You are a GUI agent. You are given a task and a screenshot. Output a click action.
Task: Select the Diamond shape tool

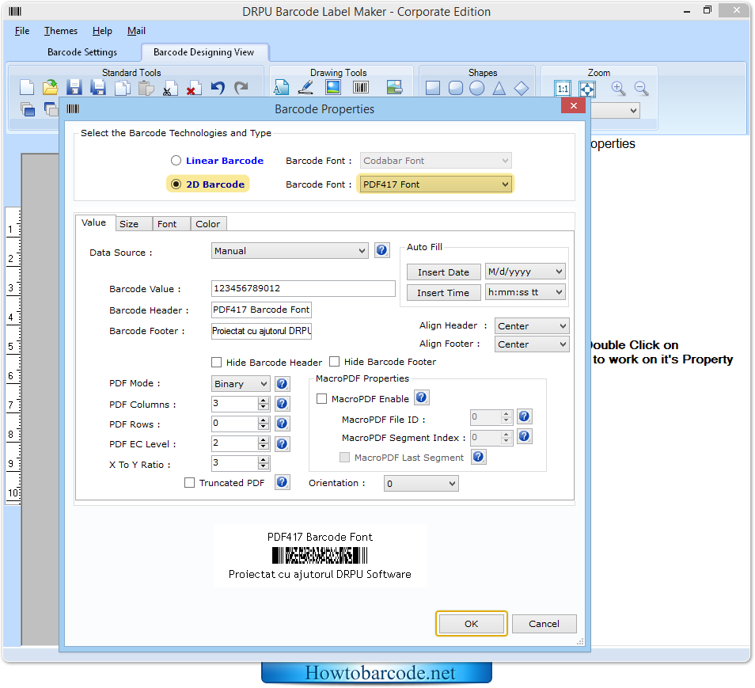click(522, 88)
